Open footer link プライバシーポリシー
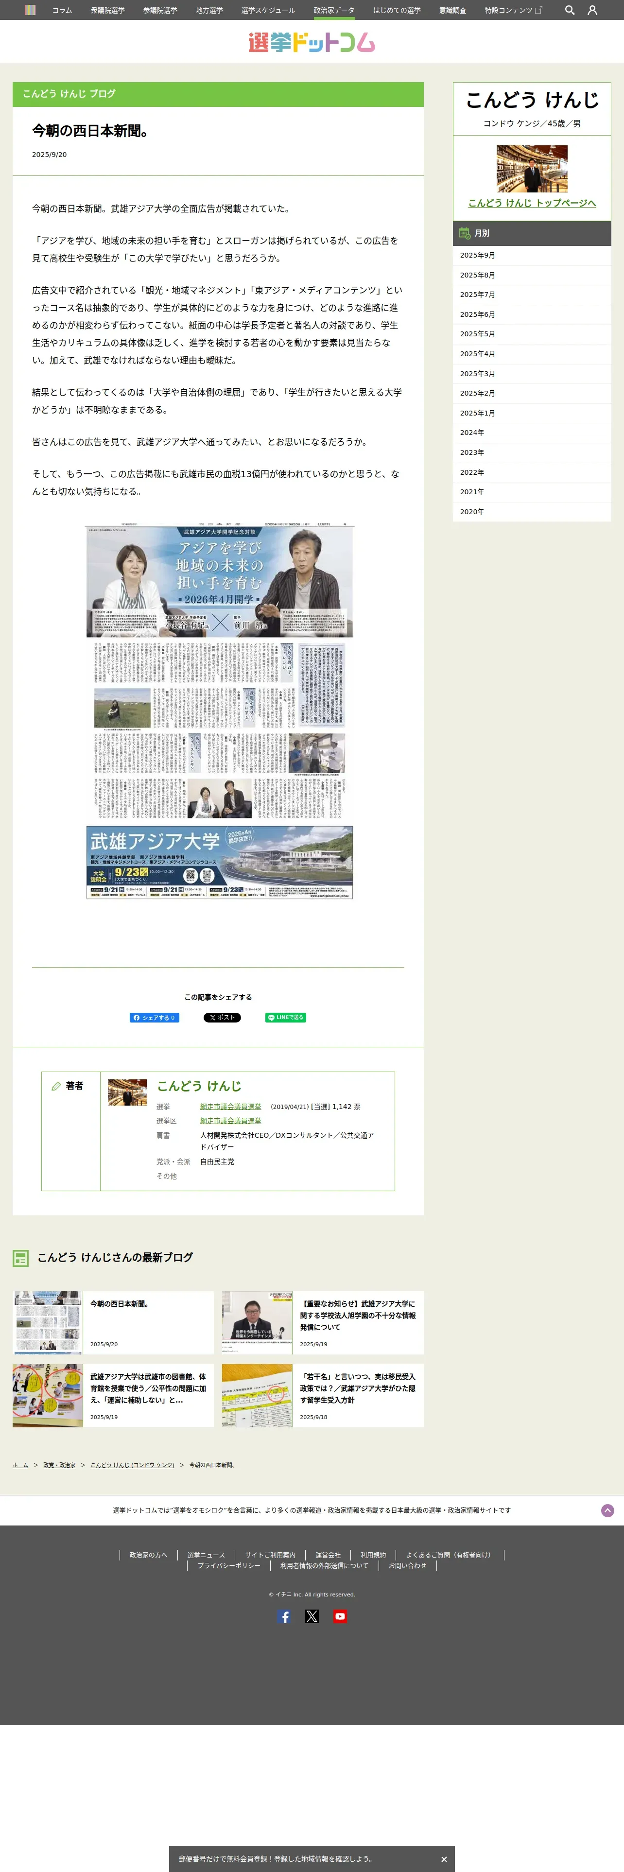The width and height of the screenshot is (624, 1872). (x=229, y=1566)
